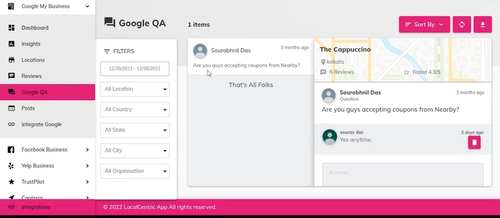Delete the 'Yes anytime.' answer
This screenshot has width=500, height=218.
(474, 142)
